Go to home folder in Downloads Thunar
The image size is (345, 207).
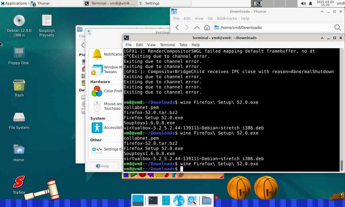pos(207,27)
